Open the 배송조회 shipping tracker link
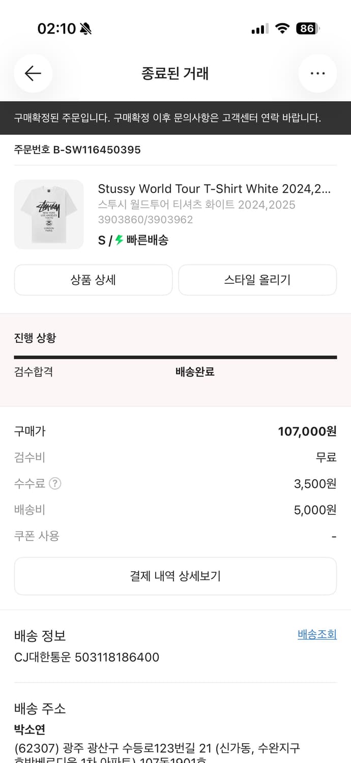The width and height of the screenshot is (351, 763). point(316,635)
